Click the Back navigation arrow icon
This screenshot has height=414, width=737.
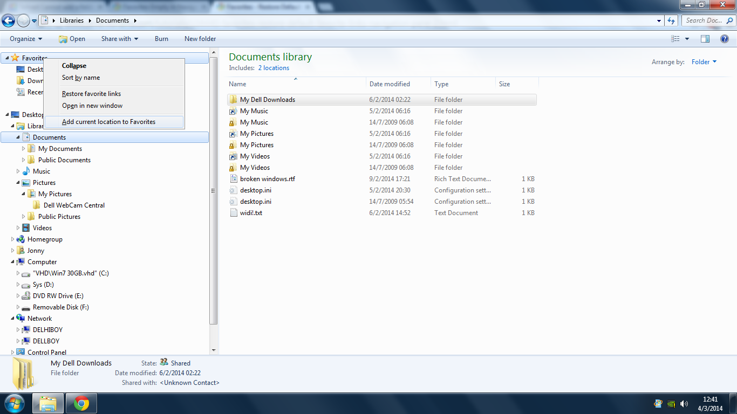coord(8,20)
